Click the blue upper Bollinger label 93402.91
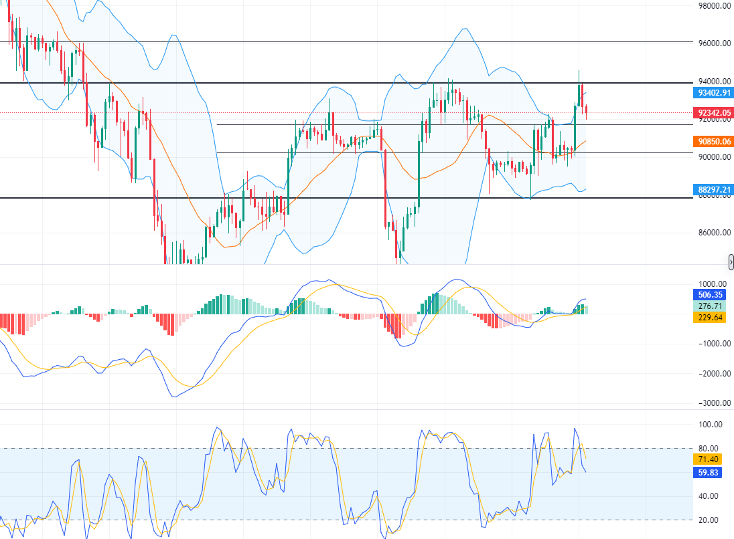The width and height of the screenshot is (734, 539). tap(713, 93)
